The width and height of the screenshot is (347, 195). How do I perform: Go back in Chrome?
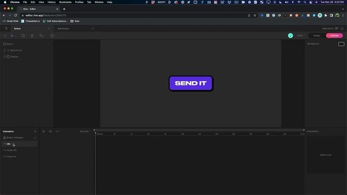[4, 16]
